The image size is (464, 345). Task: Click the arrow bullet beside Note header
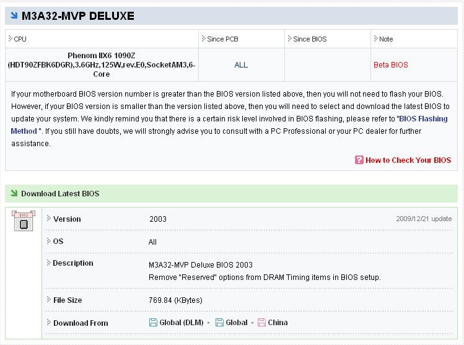[375, 38]
